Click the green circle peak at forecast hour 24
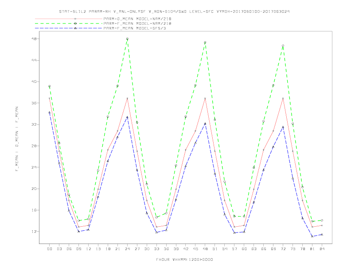351x271 pixels. pyautogui.click(x=127, y=39)
